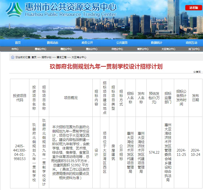Choose the 仲恺分中心 tab
This screenshot has width=203, height=190.
point(117,49)
